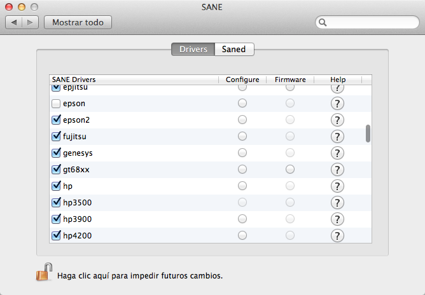Click the Firmware button for gt68xx
Screen dimensions: 425x295
290,169
